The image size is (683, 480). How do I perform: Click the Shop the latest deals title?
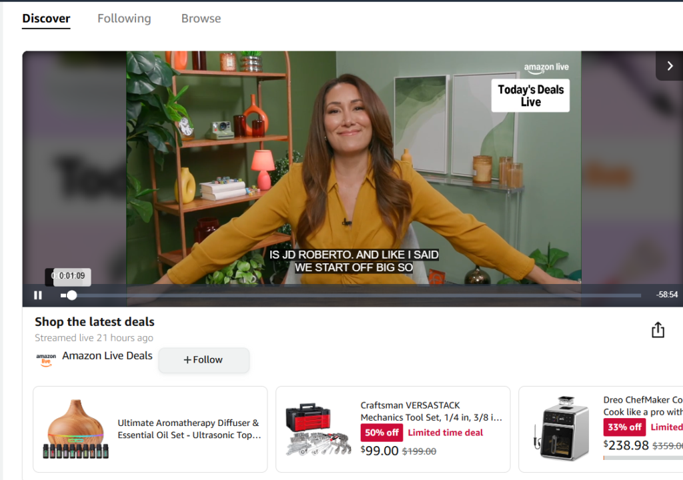click(95, 321)
